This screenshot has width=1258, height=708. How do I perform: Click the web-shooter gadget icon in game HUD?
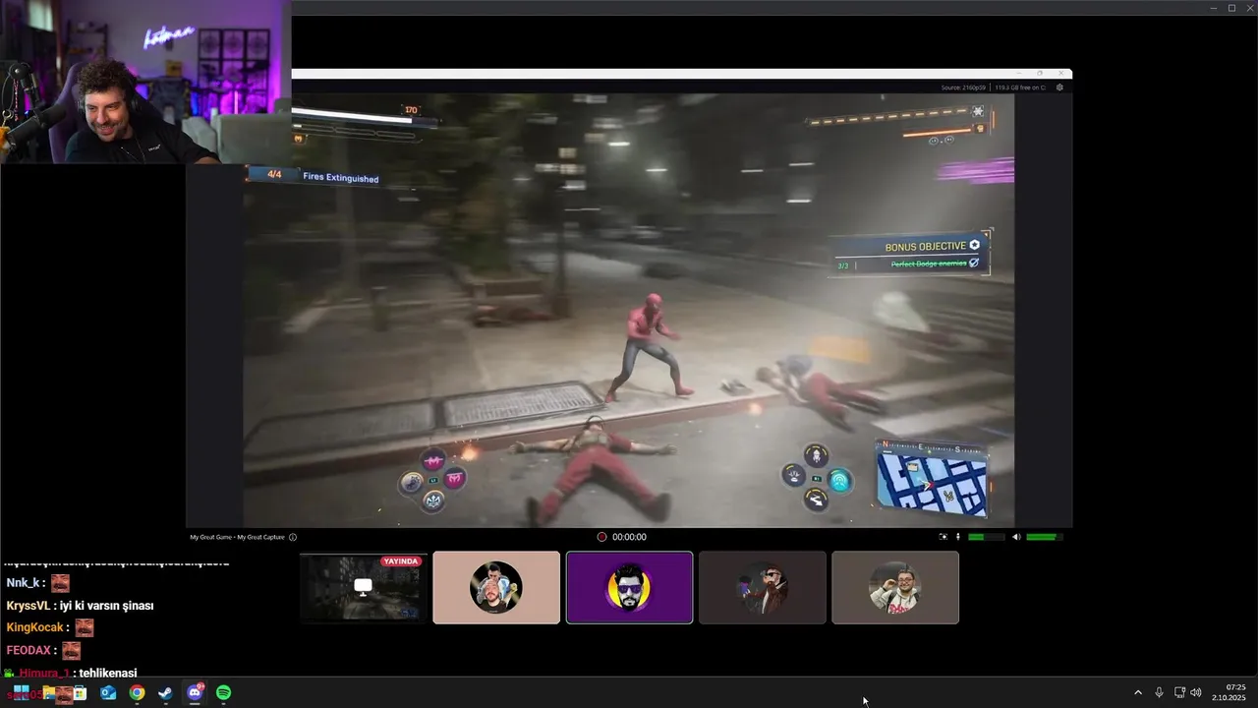839,481
